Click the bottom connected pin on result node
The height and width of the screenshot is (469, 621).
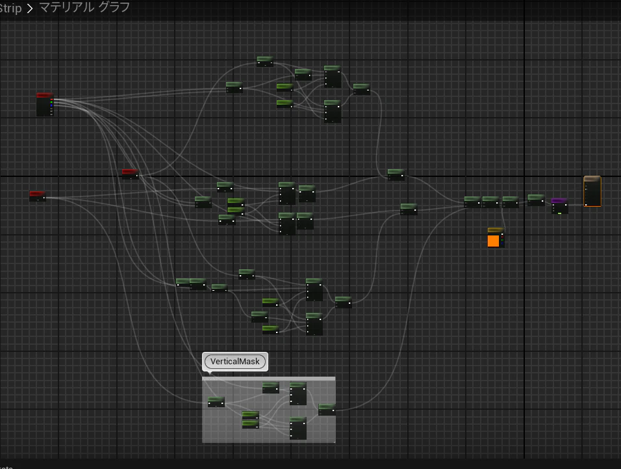(586, 205)
